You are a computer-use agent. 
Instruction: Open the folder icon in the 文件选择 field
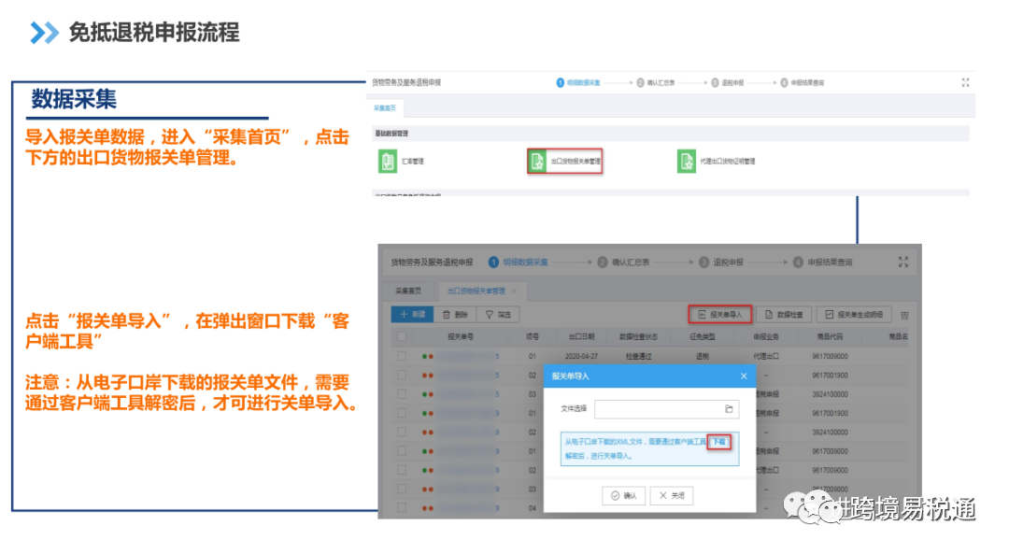pos(729,410)
